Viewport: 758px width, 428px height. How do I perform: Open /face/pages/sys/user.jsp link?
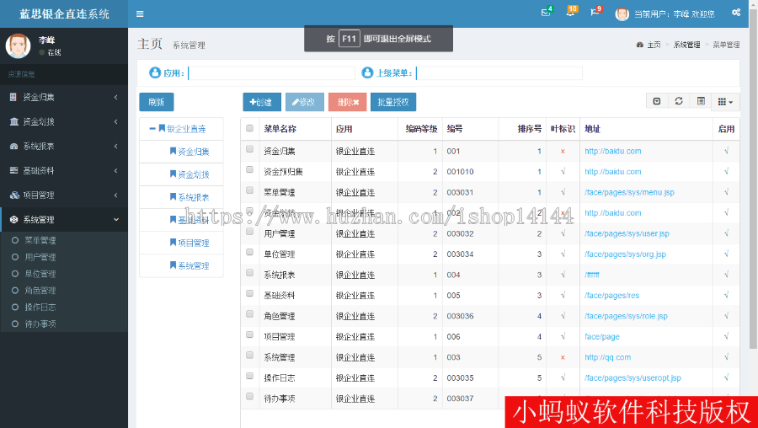tap(627, 233)
